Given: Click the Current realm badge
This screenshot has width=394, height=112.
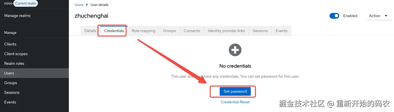Looking at the screenshot, I should tap(26, 3).
